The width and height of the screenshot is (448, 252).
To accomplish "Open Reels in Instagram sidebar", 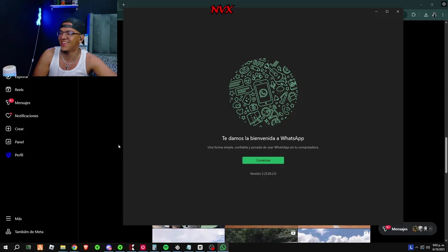I will point(14,90).
